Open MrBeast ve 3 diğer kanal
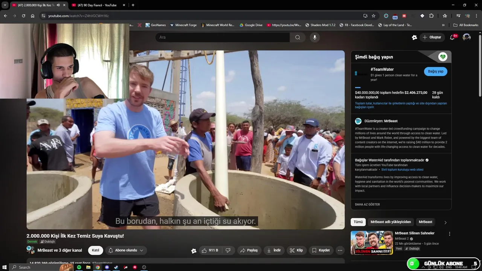Image resolution: width=482 pixels, height=271 pixels. pyautogui.click(x=60, y=250)
